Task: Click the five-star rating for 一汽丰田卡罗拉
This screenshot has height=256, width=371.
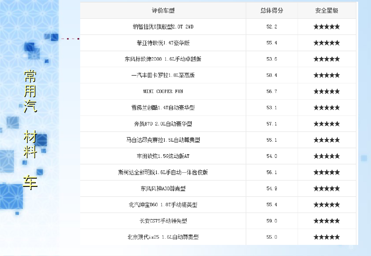Action: tap(327, 75)
